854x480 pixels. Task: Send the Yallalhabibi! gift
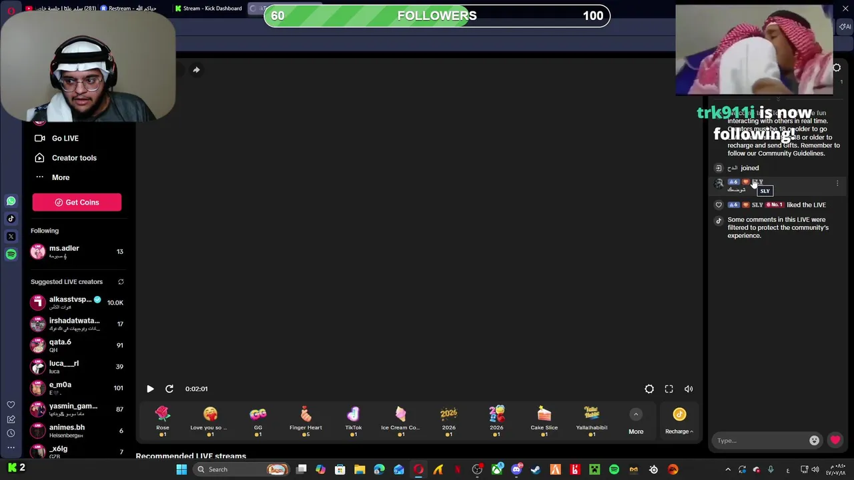point(592,421)
